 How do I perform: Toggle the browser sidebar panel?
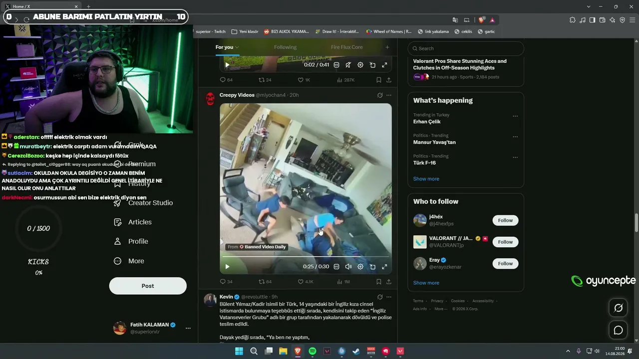coord(592,20)
